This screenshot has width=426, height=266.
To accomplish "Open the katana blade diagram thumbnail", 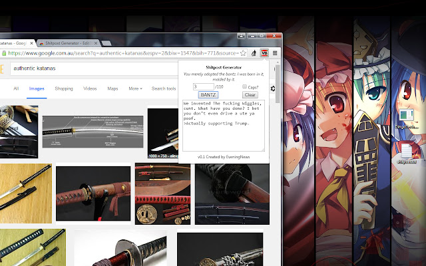I will tap(93, 132).
